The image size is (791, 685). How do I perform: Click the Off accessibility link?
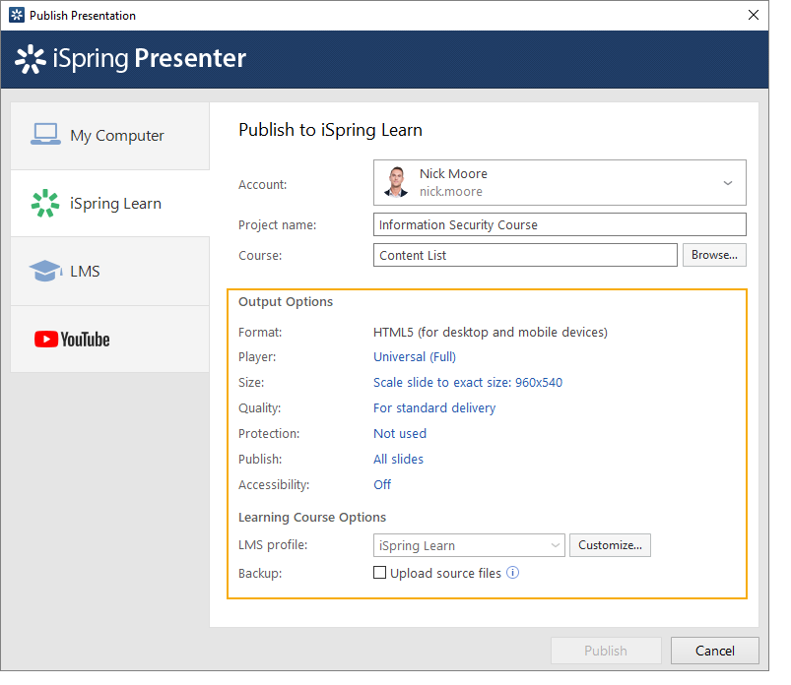[382, 485]
